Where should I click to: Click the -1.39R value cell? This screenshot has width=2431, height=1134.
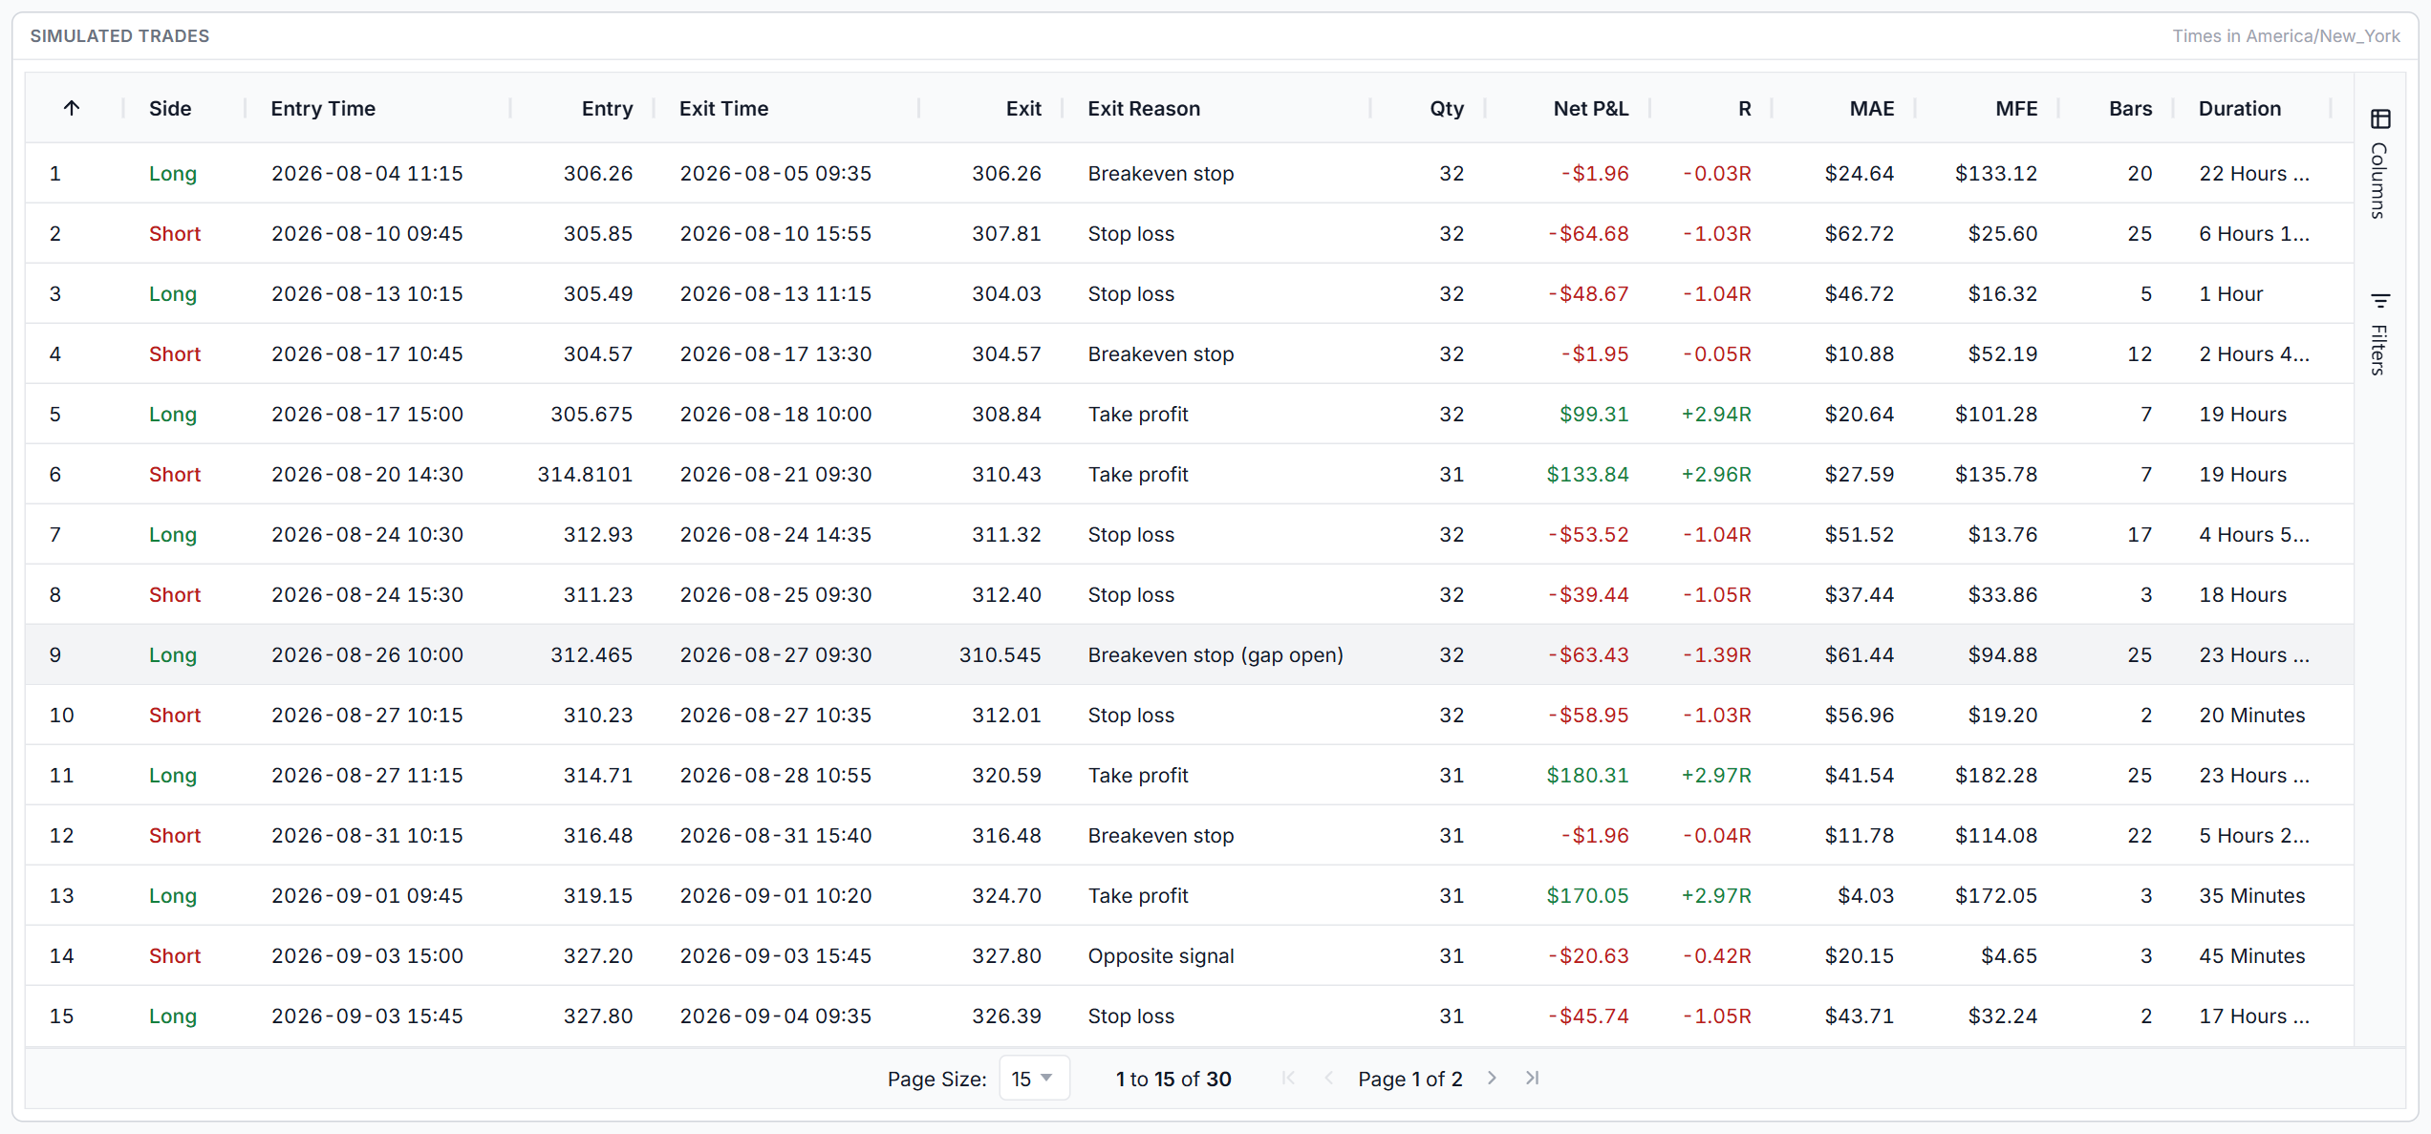click(1716, 655)
